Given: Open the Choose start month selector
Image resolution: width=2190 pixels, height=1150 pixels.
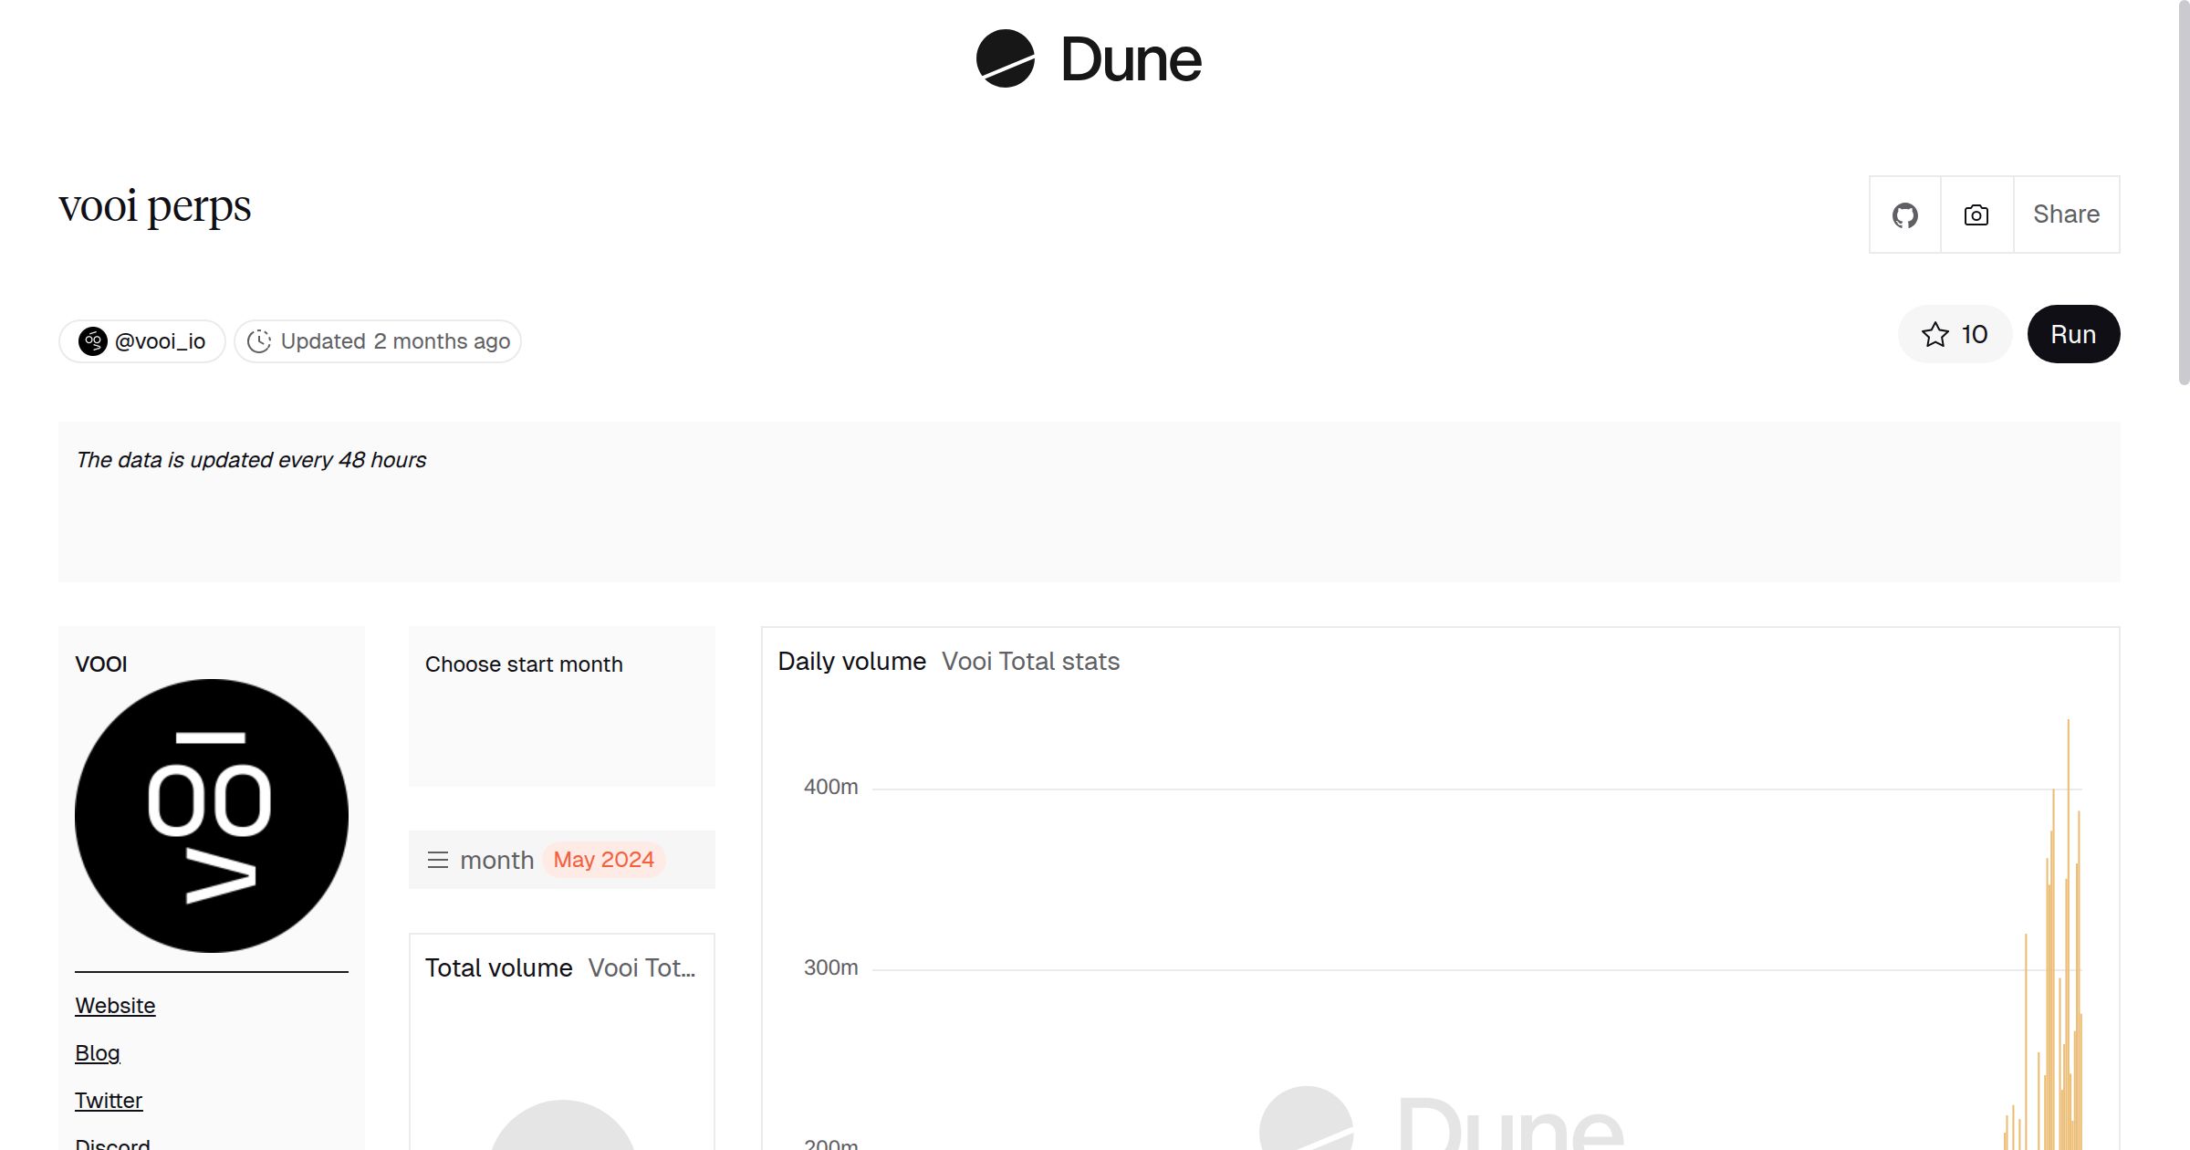Looking at the screenshot, I should coord(525,664).
